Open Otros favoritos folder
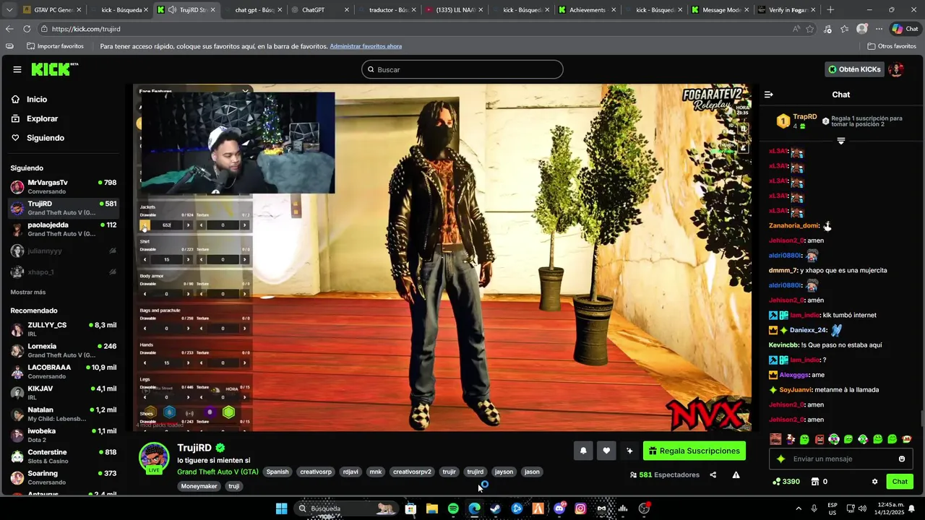The image size is (925, 520). [891, 46]
